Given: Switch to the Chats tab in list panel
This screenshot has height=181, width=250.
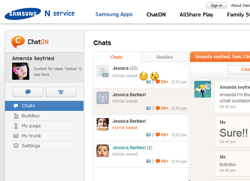Looking at the screenshot, I should pyautogui.click(x=117, y=57).
